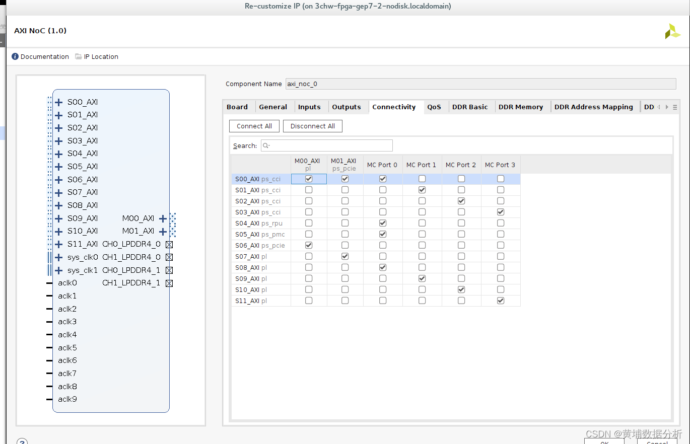Image resolution: width=690 pixels, height=444 pixels.
Task: Uncheck S01_AXI to MC Port 1
Action: pyautogui.click(x=422, y=190)
